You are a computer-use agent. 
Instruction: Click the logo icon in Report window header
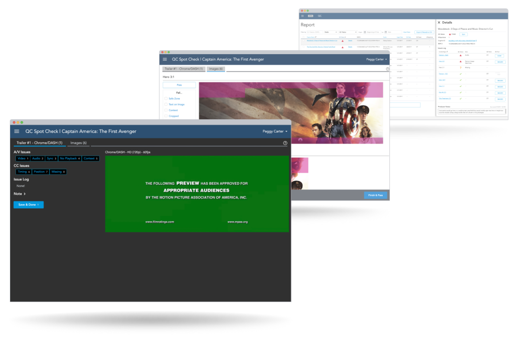310,16
